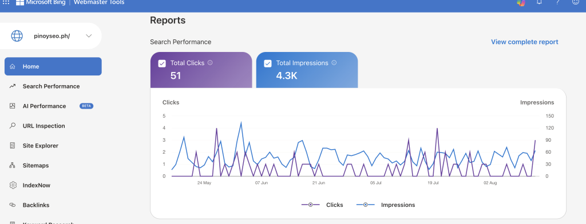This screenshot has height=224, width=586.
Task: Toggle the Impressions series in chart legend
Action: coord(385,205)
